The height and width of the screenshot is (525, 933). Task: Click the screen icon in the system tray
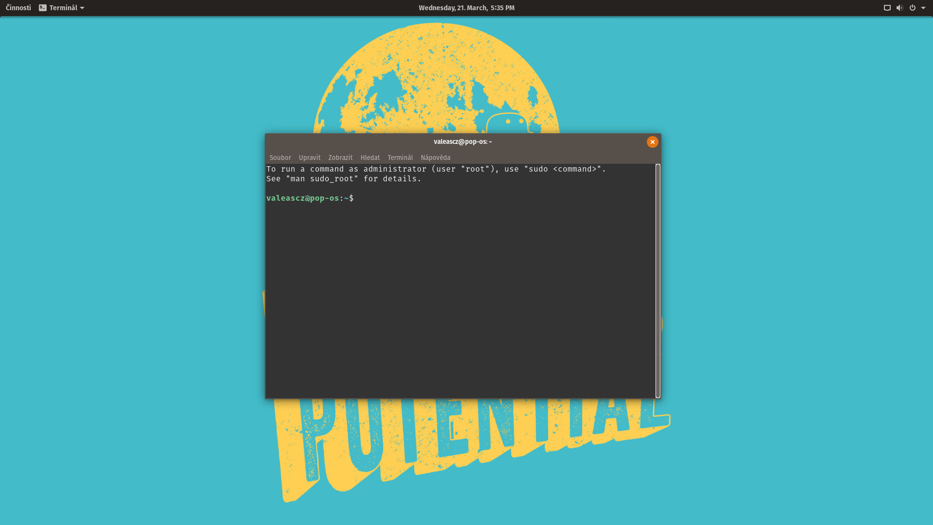point(887,8)
